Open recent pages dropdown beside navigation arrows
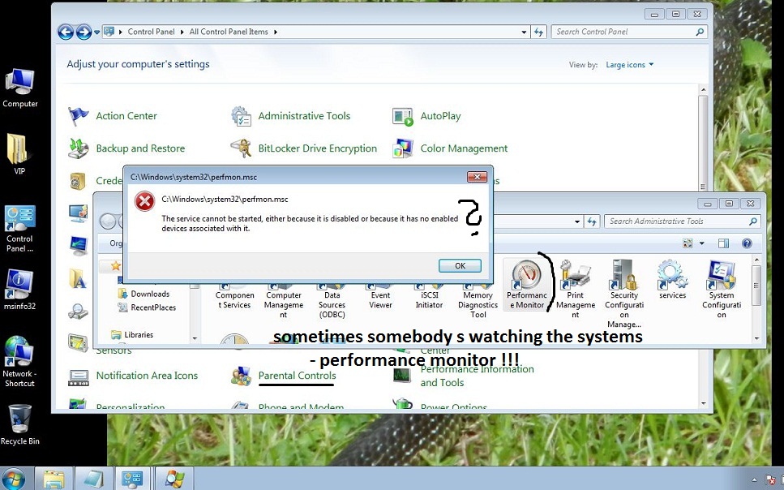This screenshot has height=490, width=784. pyautogui.click(x=97, y=32)
